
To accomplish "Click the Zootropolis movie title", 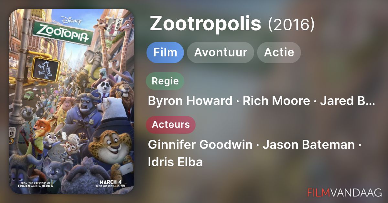I will [206, 24].
